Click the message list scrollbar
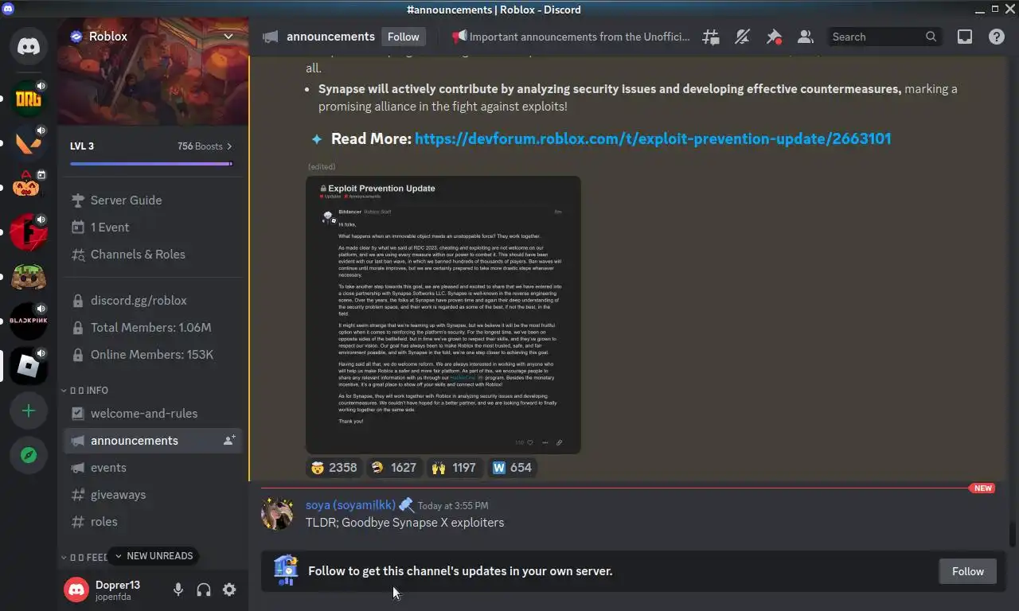Screen dimensions: 1019x611 (1013, 534)
